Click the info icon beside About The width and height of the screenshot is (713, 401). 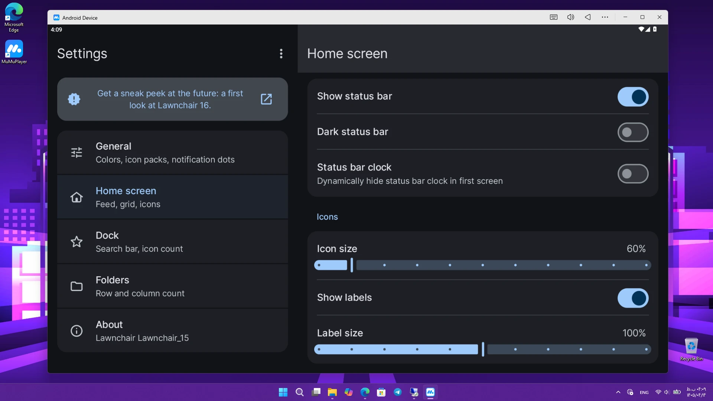(76, 331)
